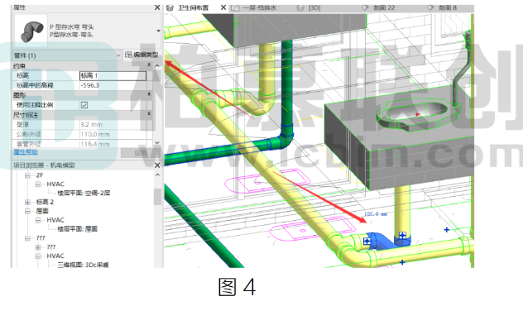Collapse the 屋面 tree node
Image resolution: width=523 pixels, height=311 pixels.
coord(27,212)
